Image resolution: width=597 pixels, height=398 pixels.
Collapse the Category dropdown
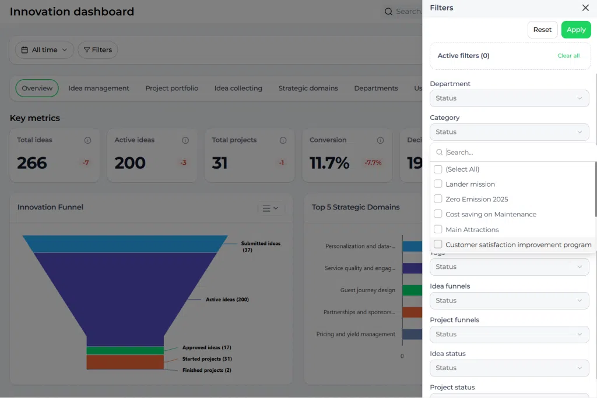pos(510,132)
